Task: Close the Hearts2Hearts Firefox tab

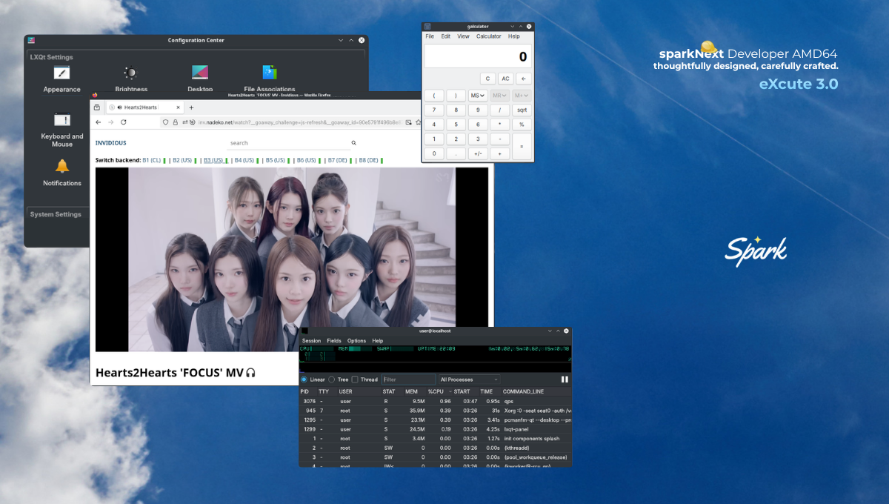Action: 177,107
